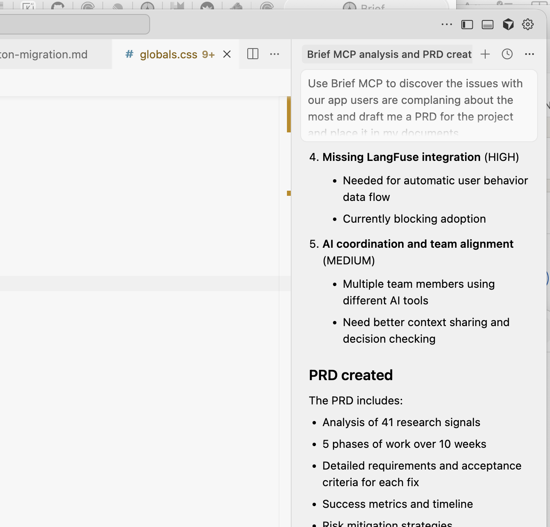Open the browser overflow menu

pos(446,24)
